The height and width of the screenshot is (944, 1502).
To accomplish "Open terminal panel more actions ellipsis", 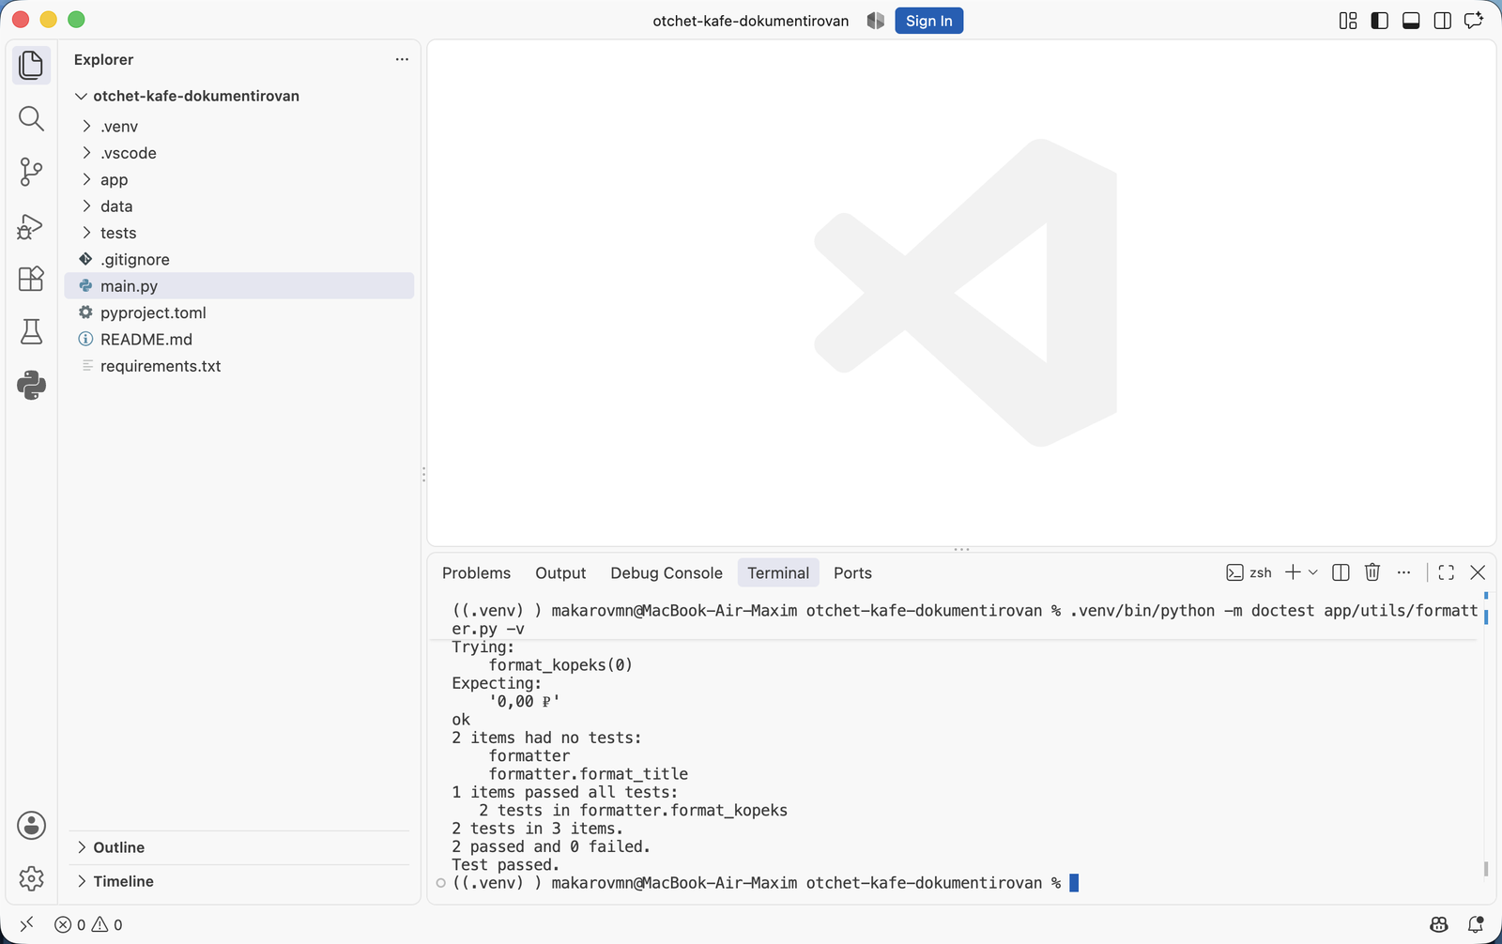I will point(1403,572).
